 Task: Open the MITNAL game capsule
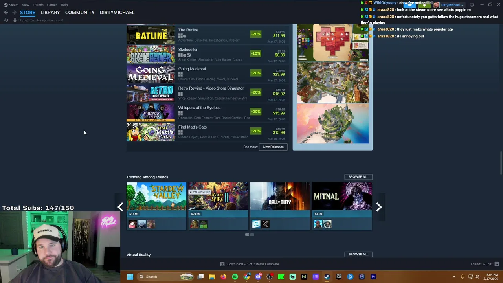coord(342,206)
